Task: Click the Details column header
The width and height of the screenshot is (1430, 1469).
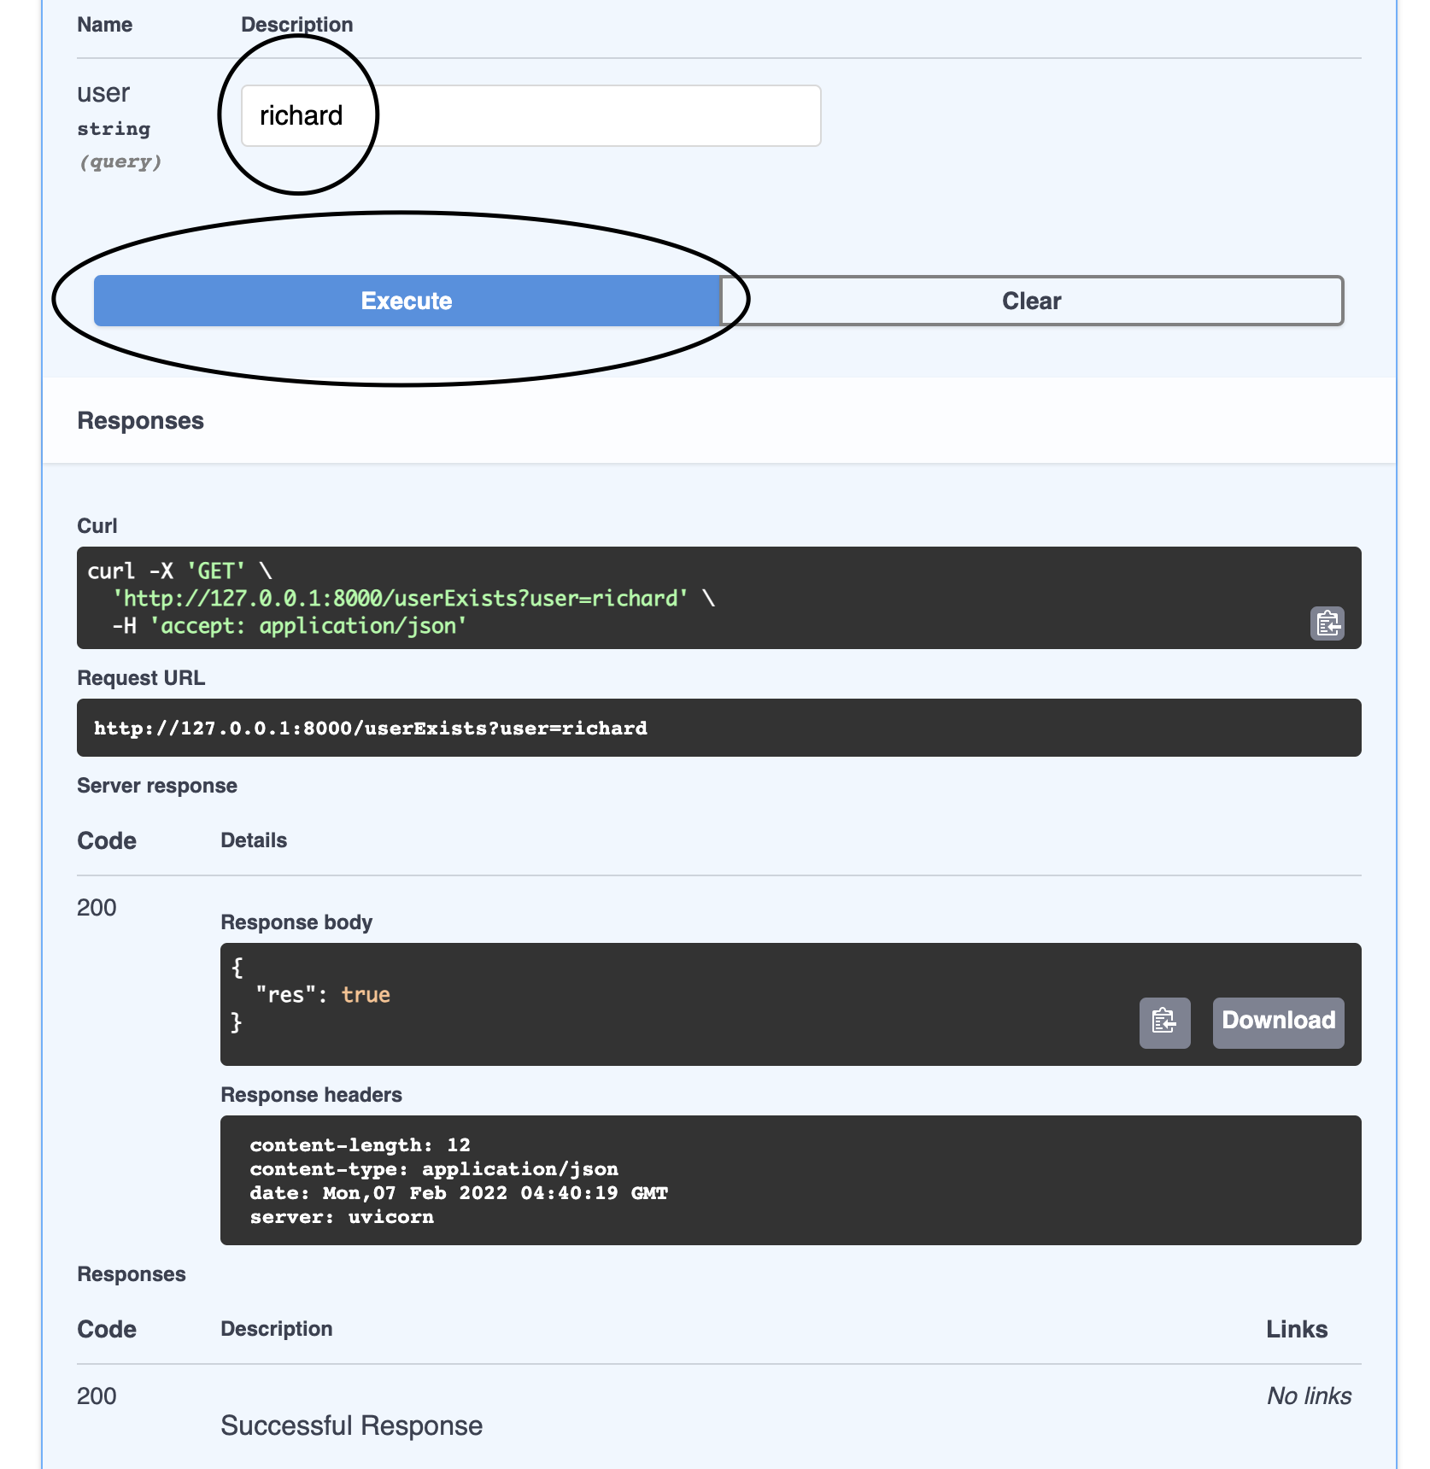Action: pos(254,840)
